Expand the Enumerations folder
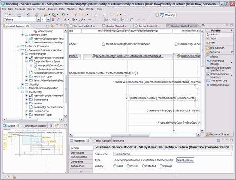Viewport: 236px width, 180px height. 26,100
